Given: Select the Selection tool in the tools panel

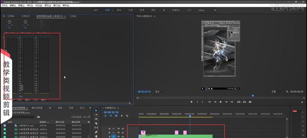Looking at the screenshot, I should 96,110.
